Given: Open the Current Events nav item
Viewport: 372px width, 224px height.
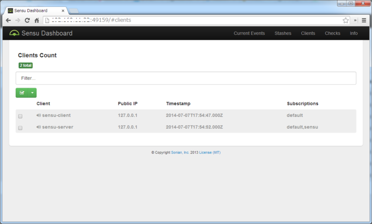Looking at the screenshot, I should tap(249, 33).
